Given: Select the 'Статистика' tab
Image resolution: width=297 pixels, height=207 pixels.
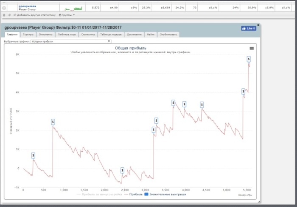Looking at the screenshot, I should [88, 35].
